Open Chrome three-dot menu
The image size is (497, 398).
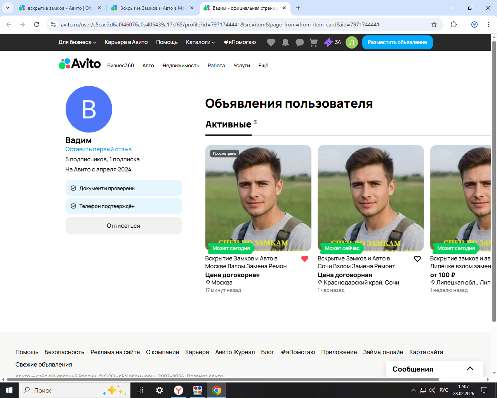click(488, 24)
